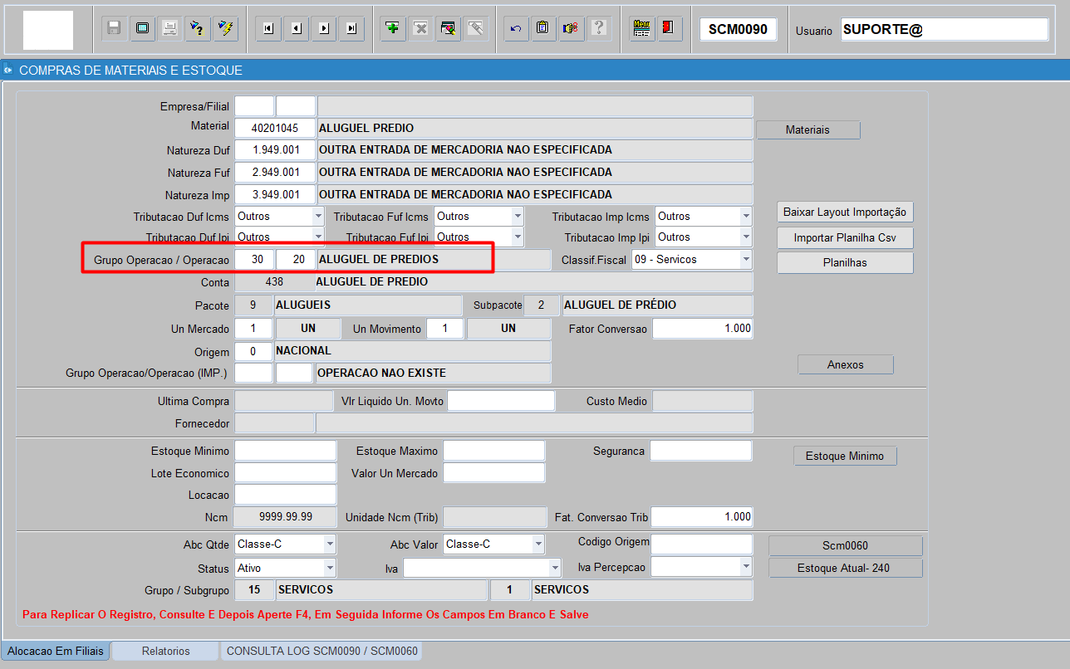Click the save diskette toolbar icon
Screen dimensions: 1070x669
tap(115, 28)
